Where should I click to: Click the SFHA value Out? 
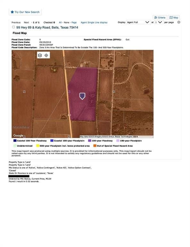click(128, 40)
